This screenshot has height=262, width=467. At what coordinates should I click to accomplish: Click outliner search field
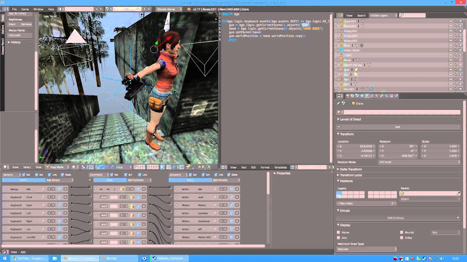pos(412,15)
